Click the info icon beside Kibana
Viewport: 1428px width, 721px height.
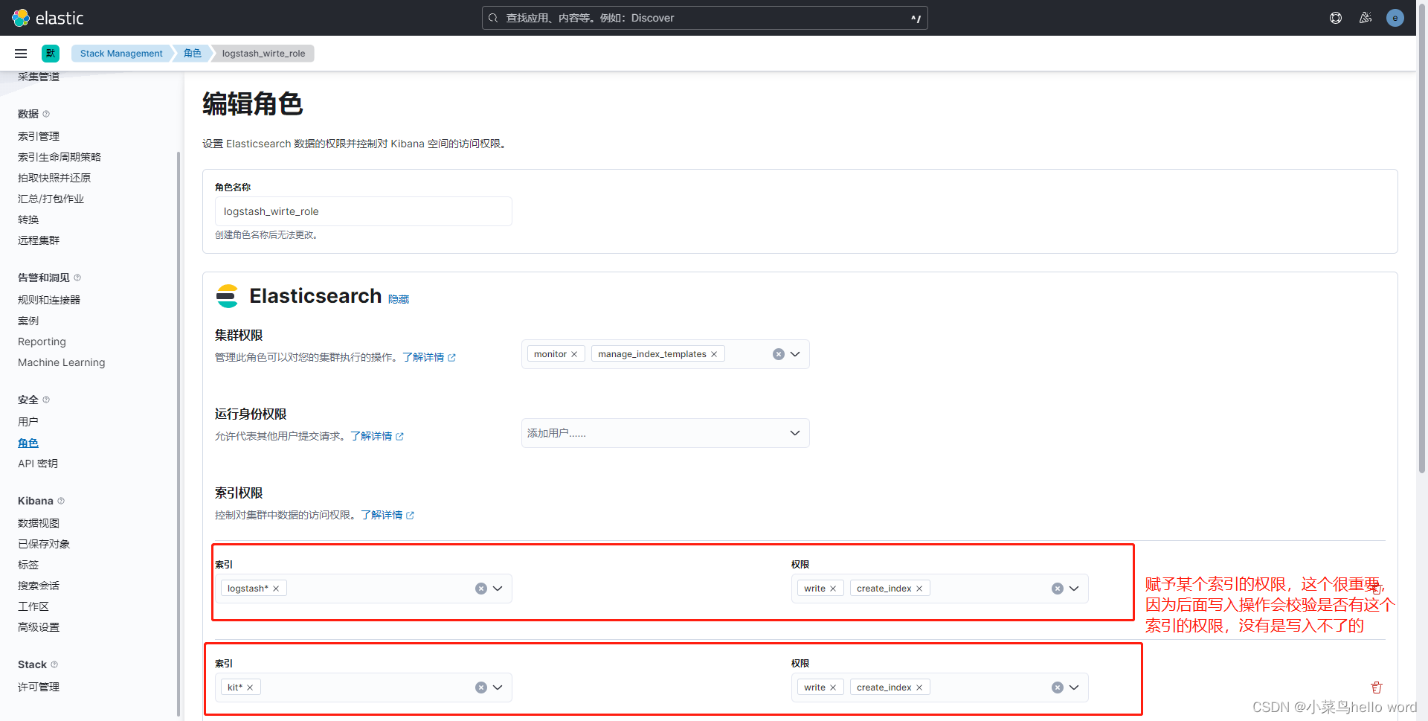point(61,501)
